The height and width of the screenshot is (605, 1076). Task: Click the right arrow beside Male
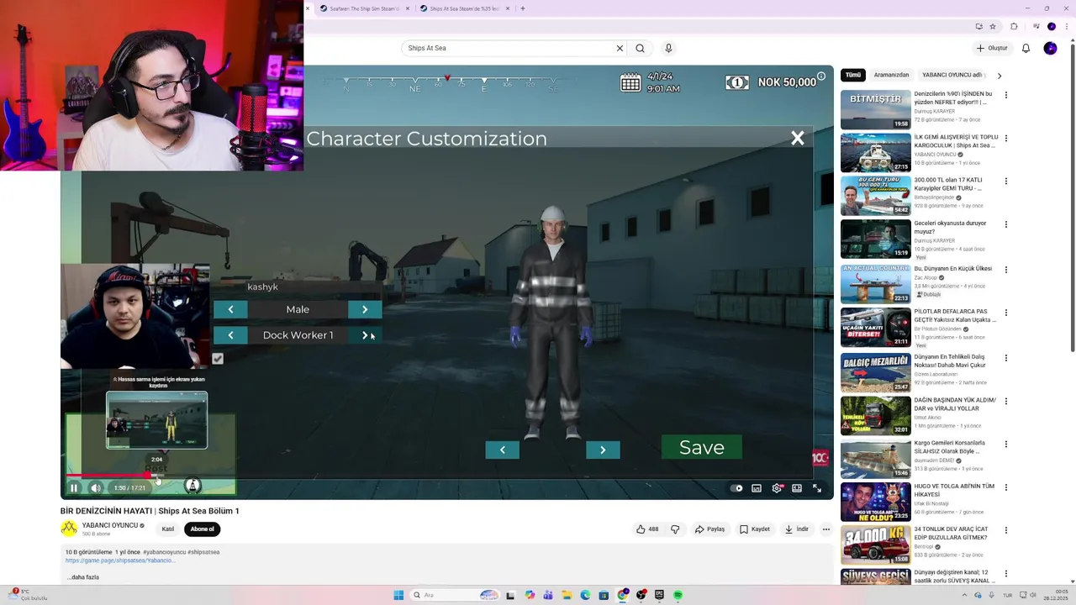tap(365, 309)
